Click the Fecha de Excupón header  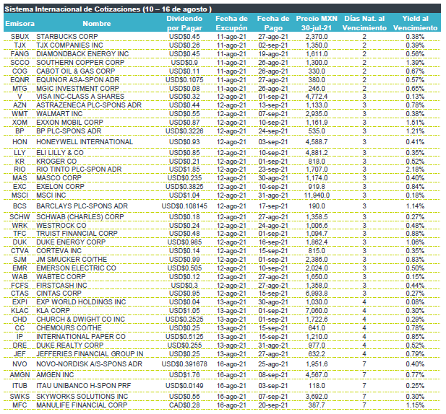[x=231, y=23]
